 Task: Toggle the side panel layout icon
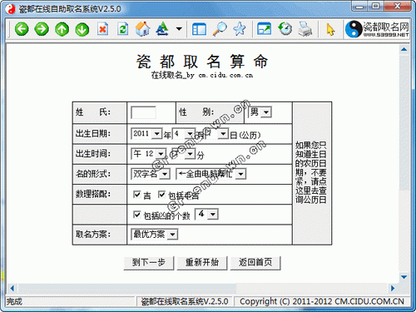[199, 29]
